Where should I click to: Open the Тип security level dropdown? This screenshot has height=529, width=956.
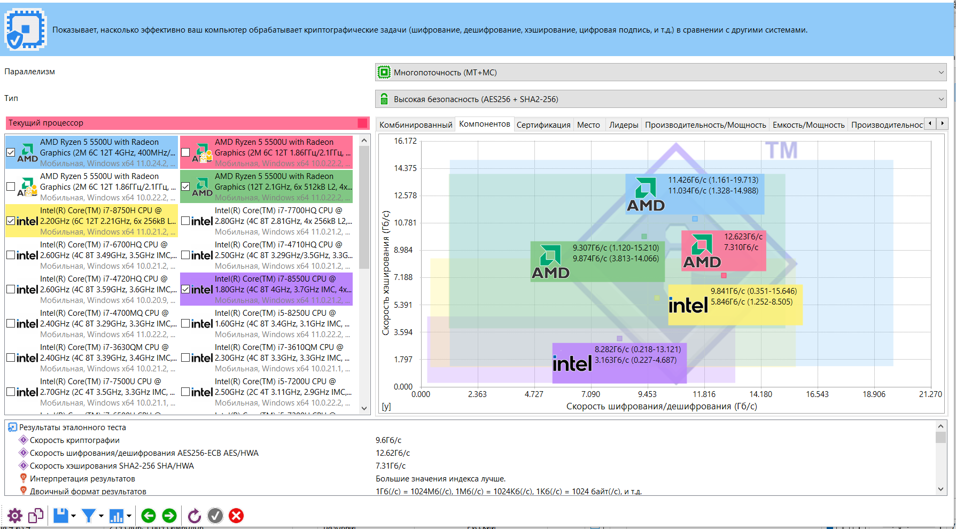coord(661,99)
